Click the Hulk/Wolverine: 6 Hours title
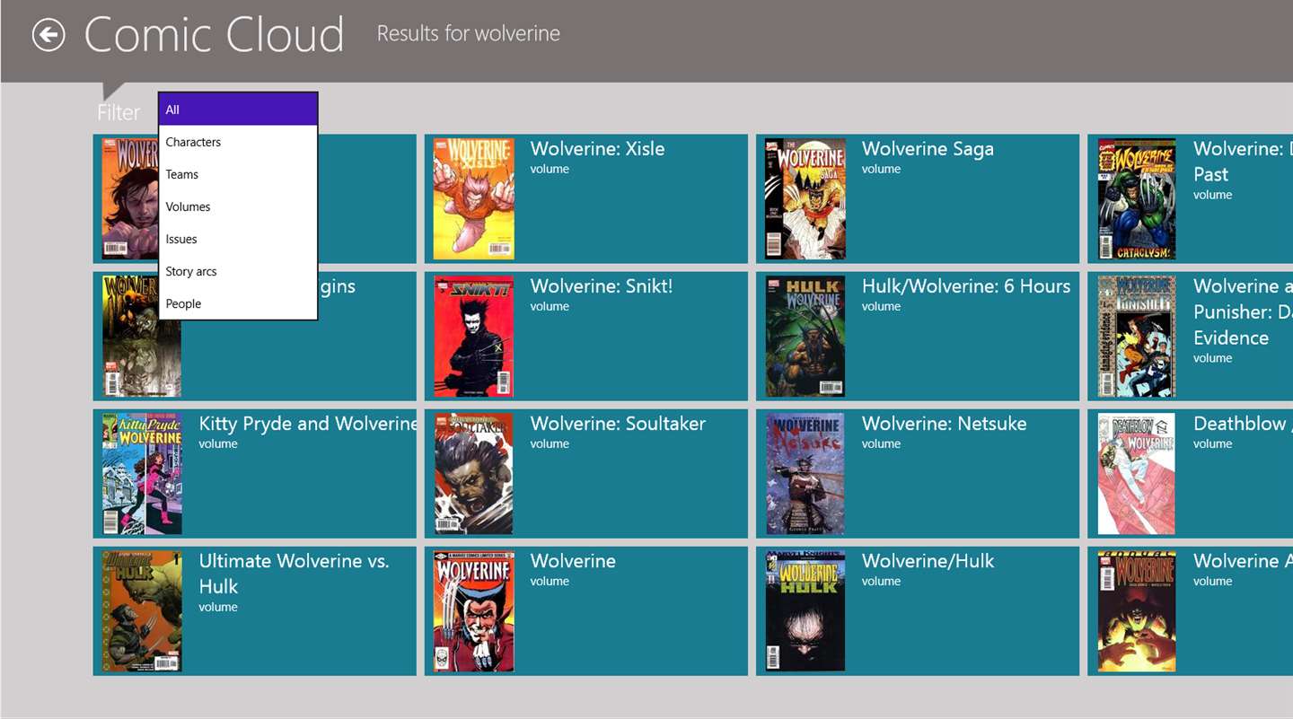The width and height of the screenshot is (1293, 719). tap(966, 286)
